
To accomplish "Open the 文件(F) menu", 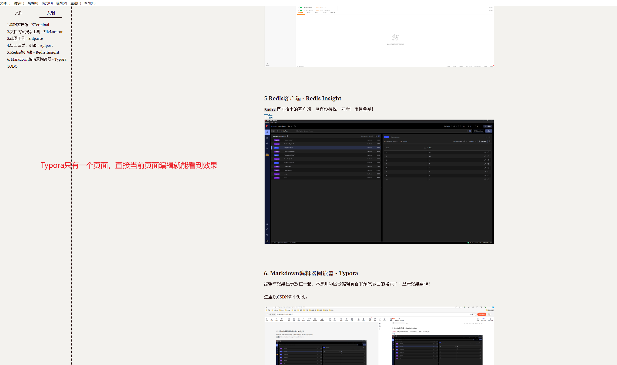I will [5, 3].
